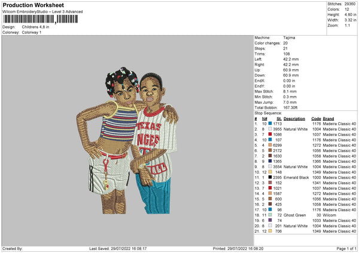Click code '1033' in stop row 19
Viewport: 359px width, 253px height.
[x=317, y=221]
